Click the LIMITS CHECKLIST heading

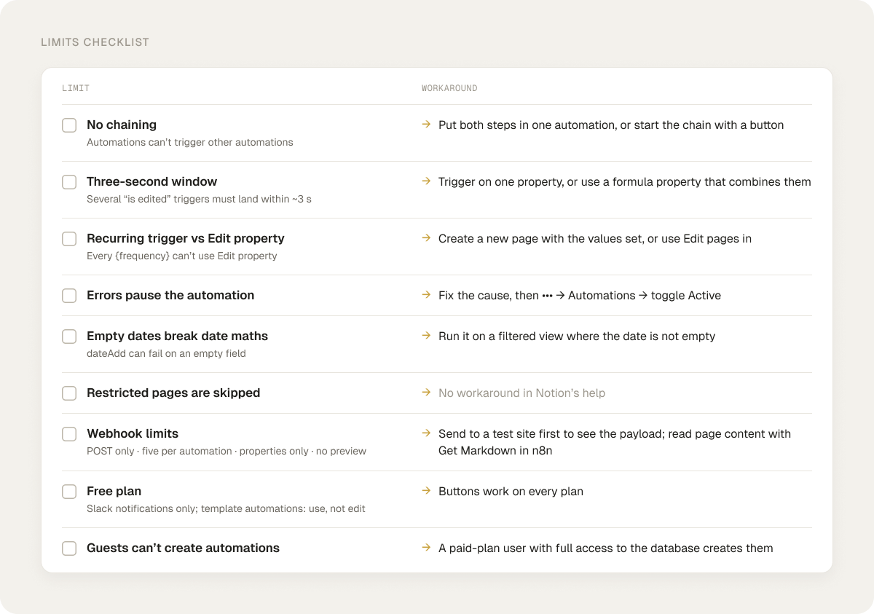point(95,42)
